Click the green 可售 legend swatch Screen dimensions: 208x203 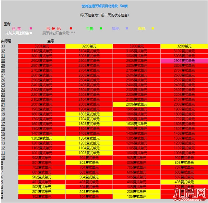tap(101, 28)
